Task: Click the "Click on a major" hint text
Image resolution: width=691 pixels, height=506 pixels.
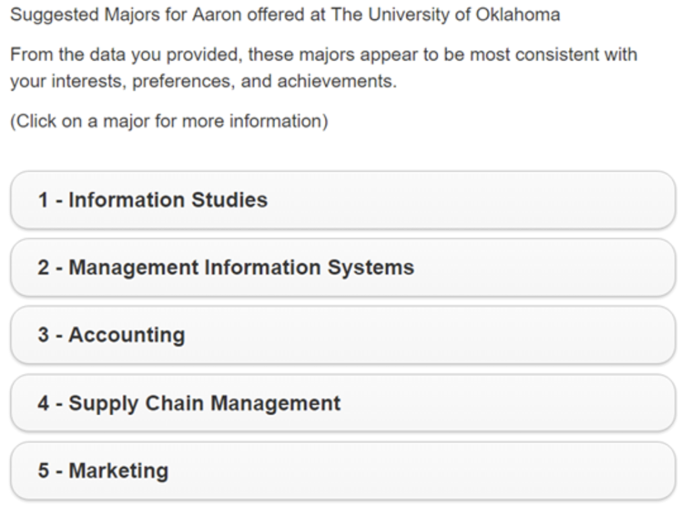Action: [x=169, y=122]
